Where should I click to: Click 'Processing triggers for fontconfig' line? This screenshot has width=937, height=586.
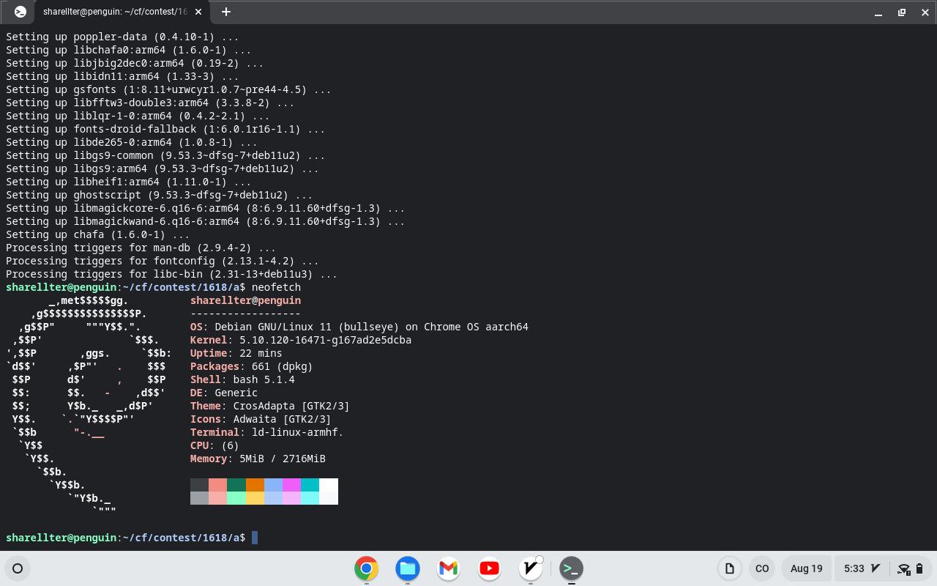coord(163,261)
